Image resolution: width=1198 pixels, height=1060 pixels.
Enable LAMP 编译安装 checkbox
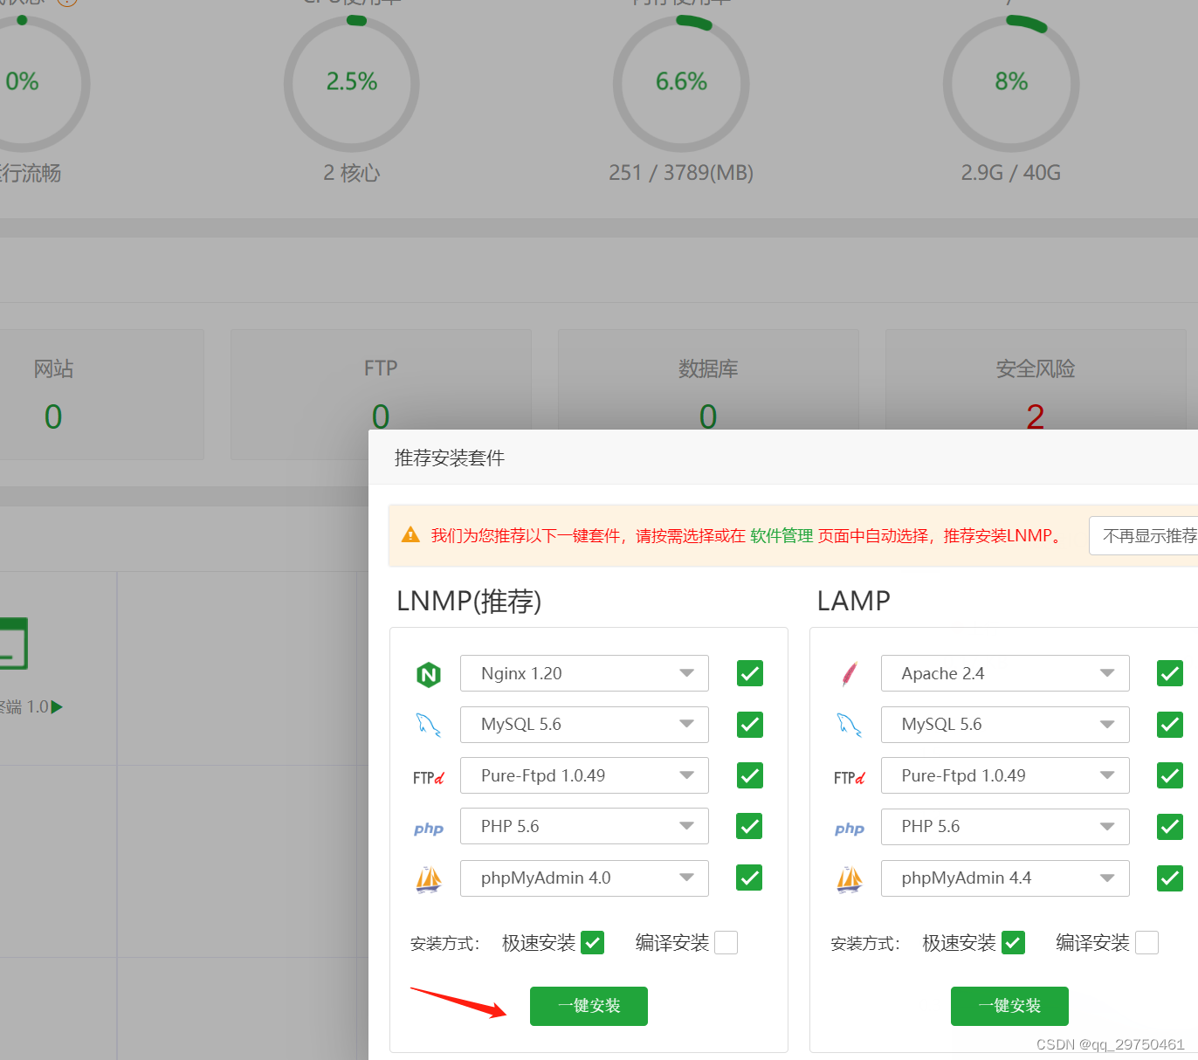1147,943
